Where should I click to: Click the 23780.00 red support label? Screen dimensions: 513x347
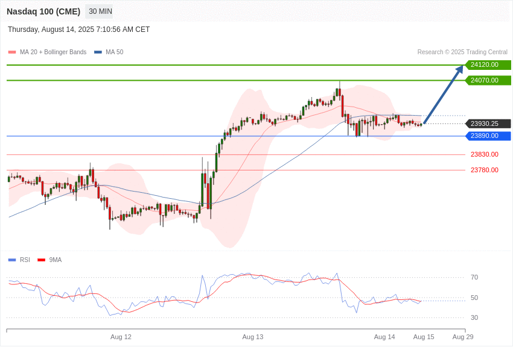point(485,170)
